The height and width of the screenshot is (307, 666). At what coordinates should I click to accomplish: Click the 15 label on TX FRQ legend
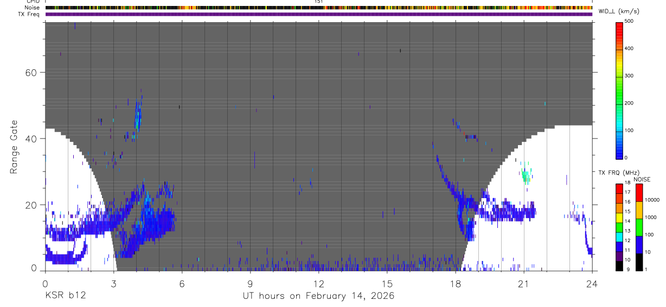click(x=628, y=212)
